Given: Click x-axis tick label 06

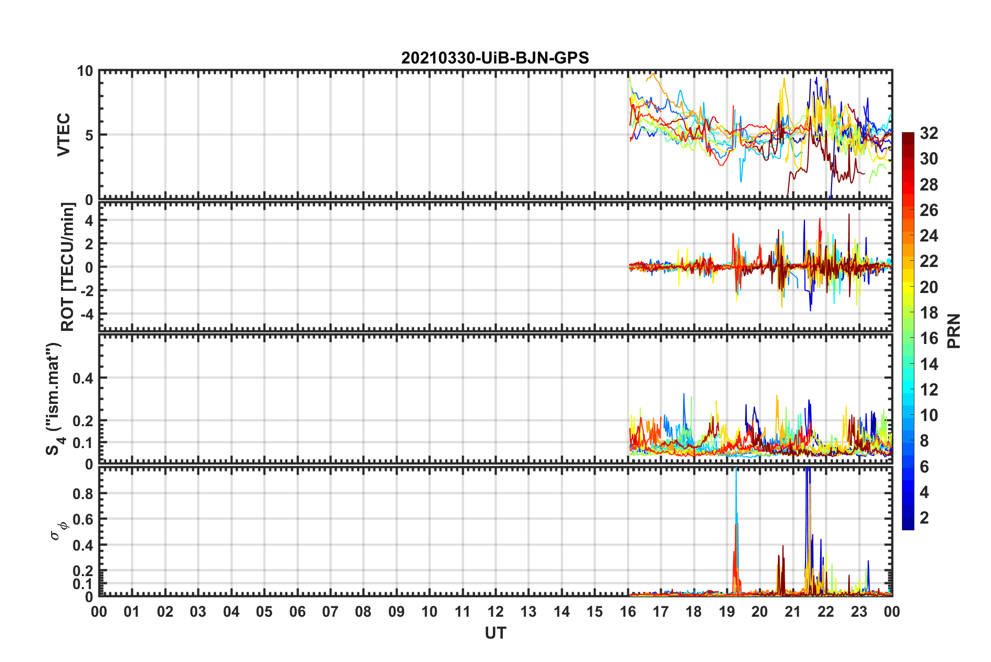Looking at the screenshot, I should coord(298,612).
